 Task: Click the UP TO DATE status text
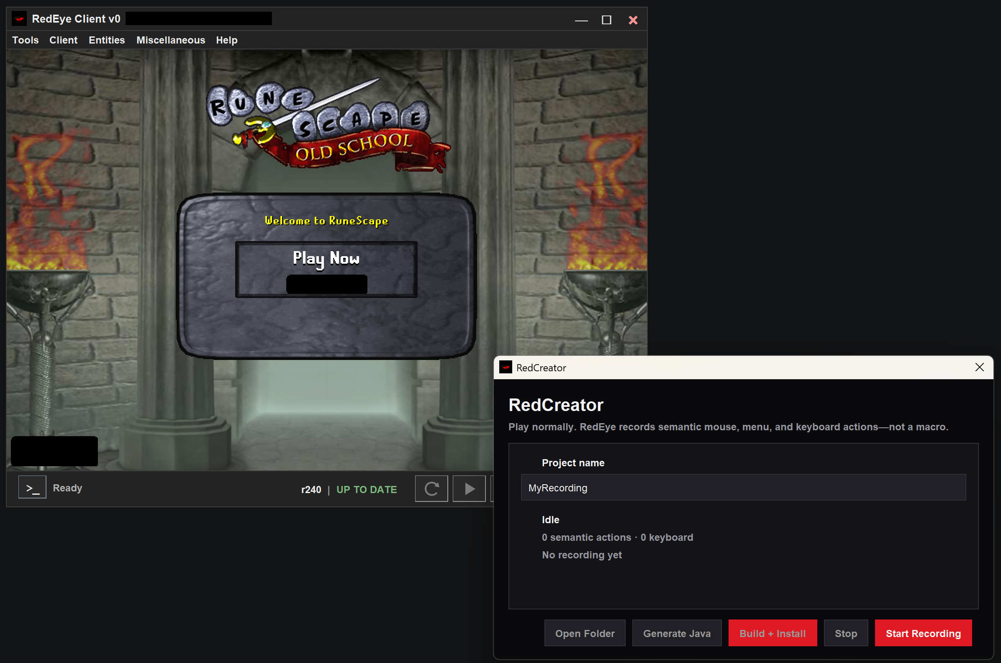pyautogui.click(x=367, y=490)
